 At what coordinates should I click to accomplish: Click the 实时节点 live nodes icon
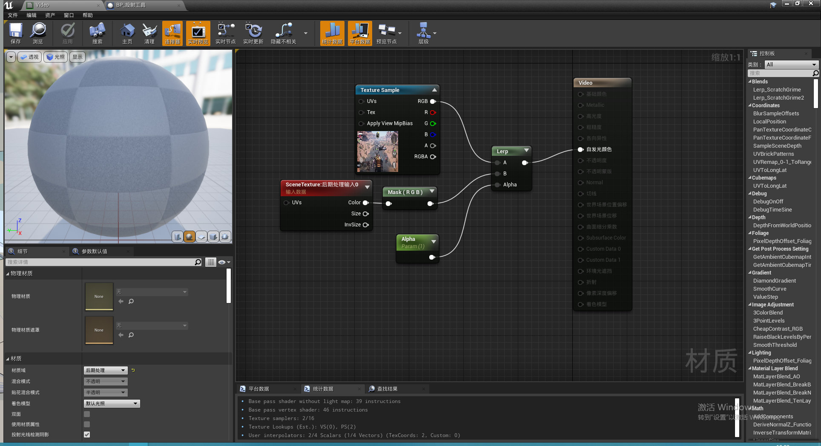tap(226, 33)
